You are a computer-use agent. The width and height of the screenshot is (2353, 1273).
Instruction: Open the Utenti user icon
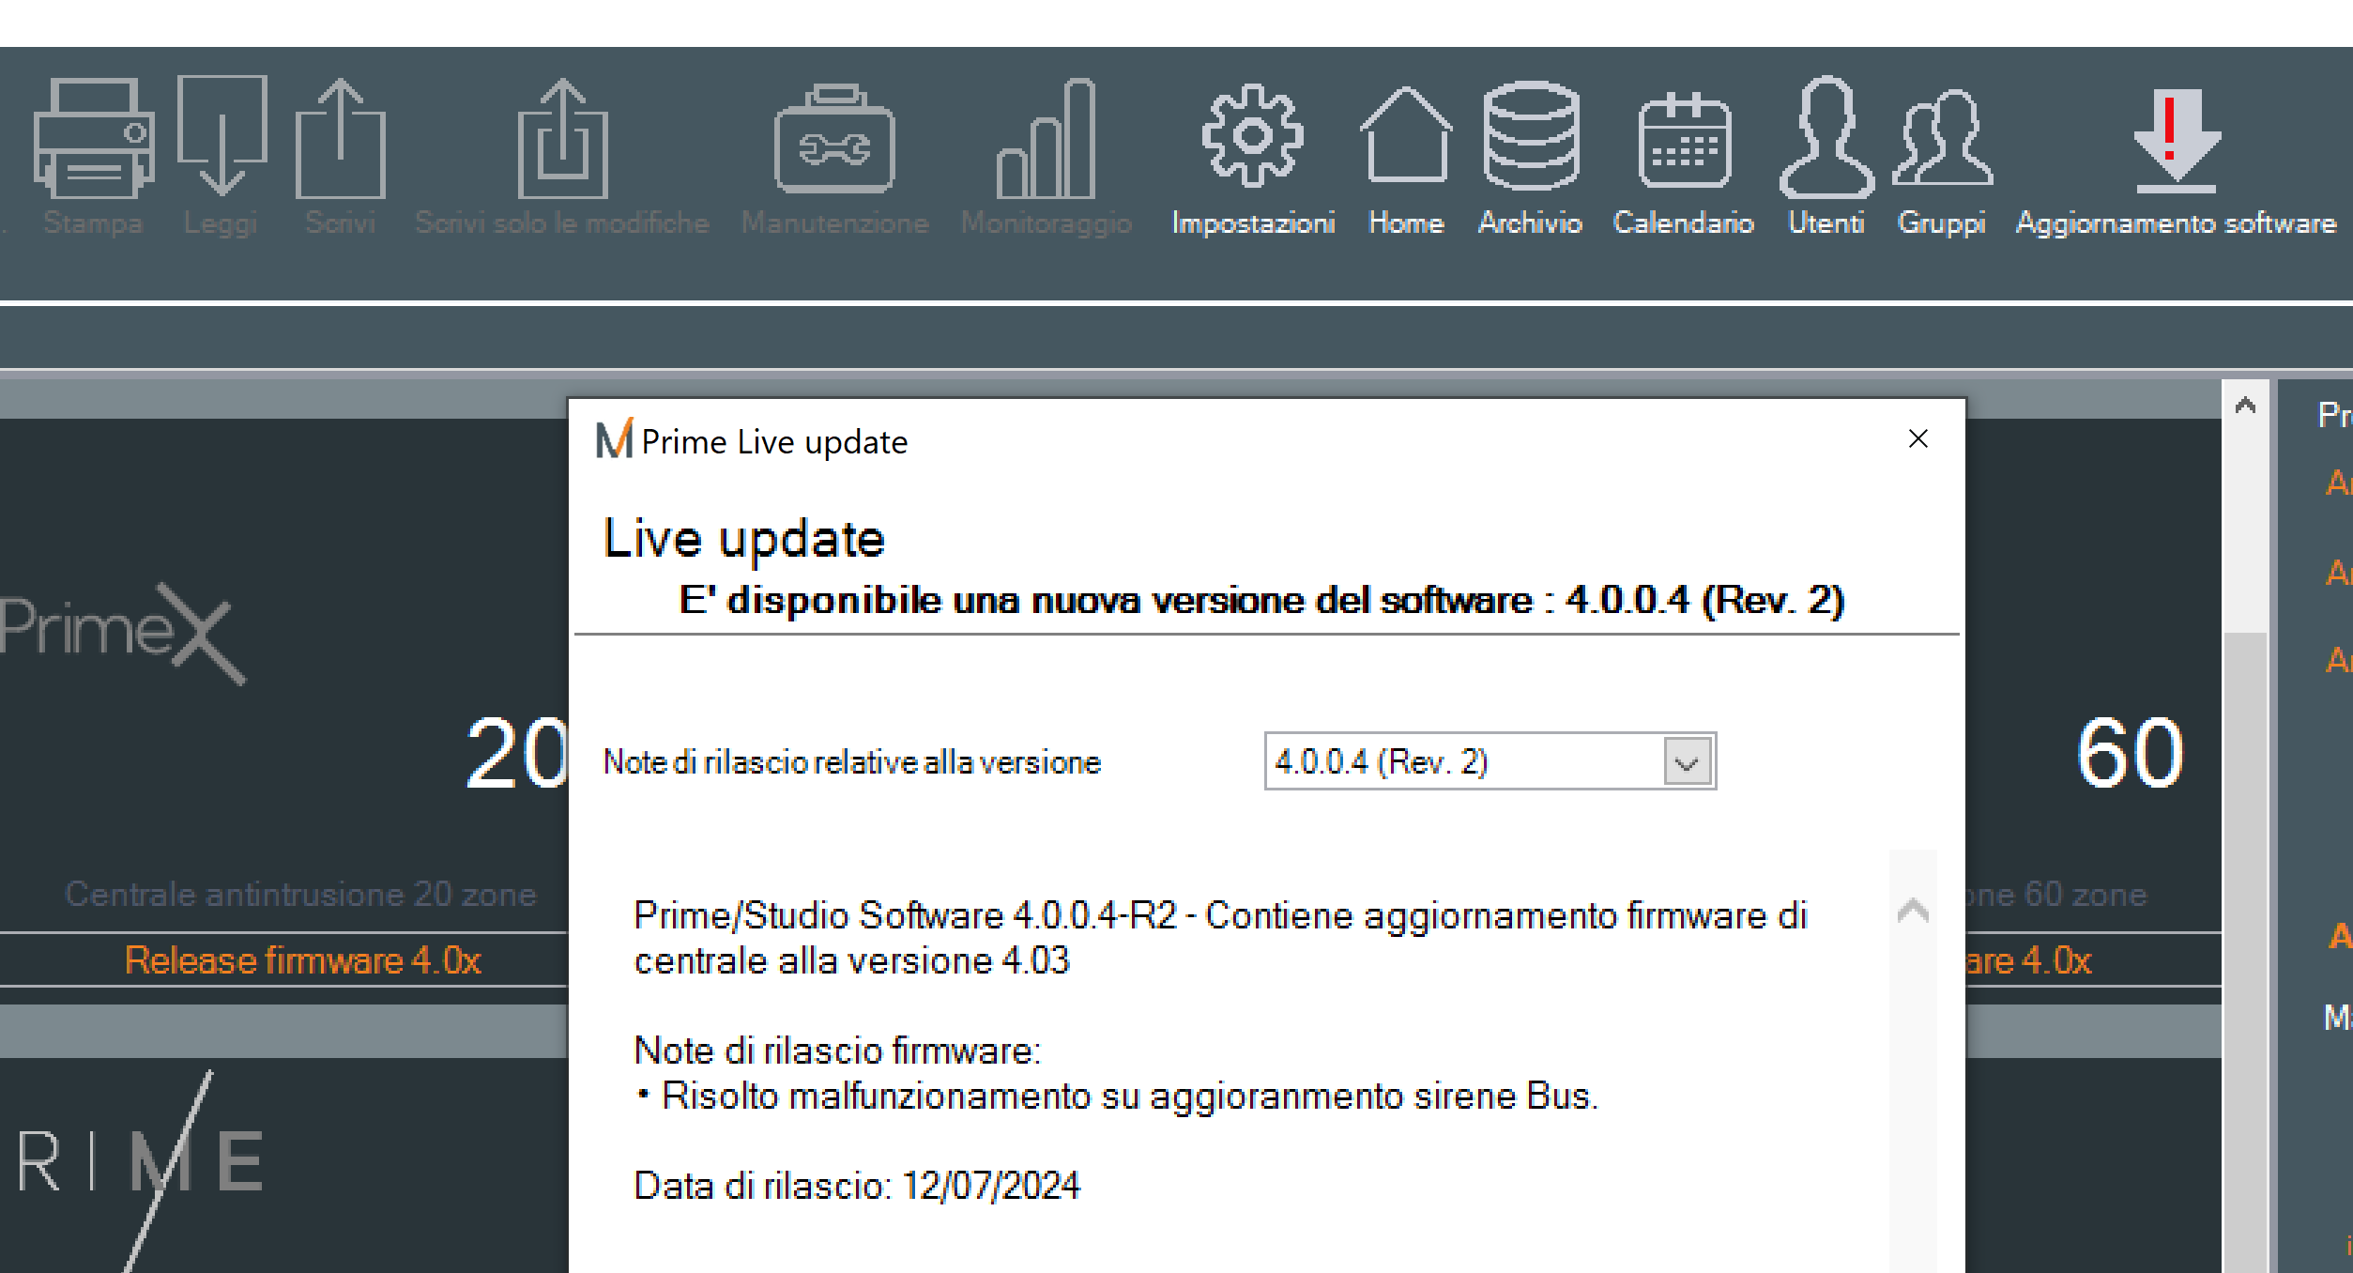click(x=1826, y=137)
